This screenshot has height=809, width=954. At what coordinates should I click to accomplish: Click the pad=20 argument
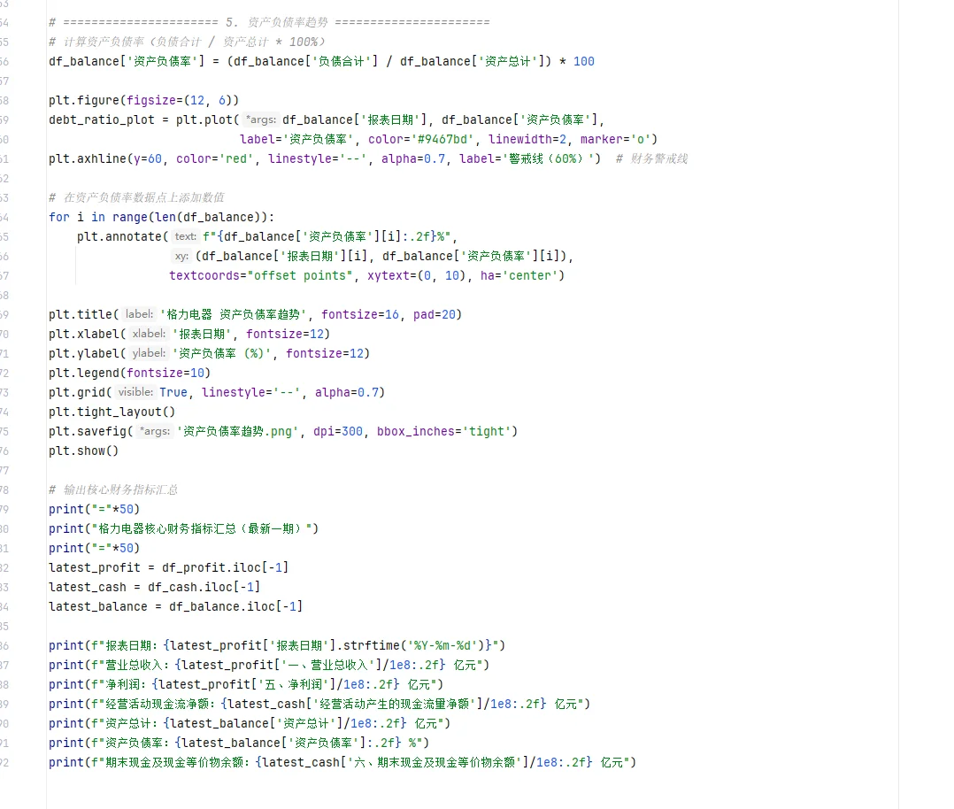[x=435, y=315]
